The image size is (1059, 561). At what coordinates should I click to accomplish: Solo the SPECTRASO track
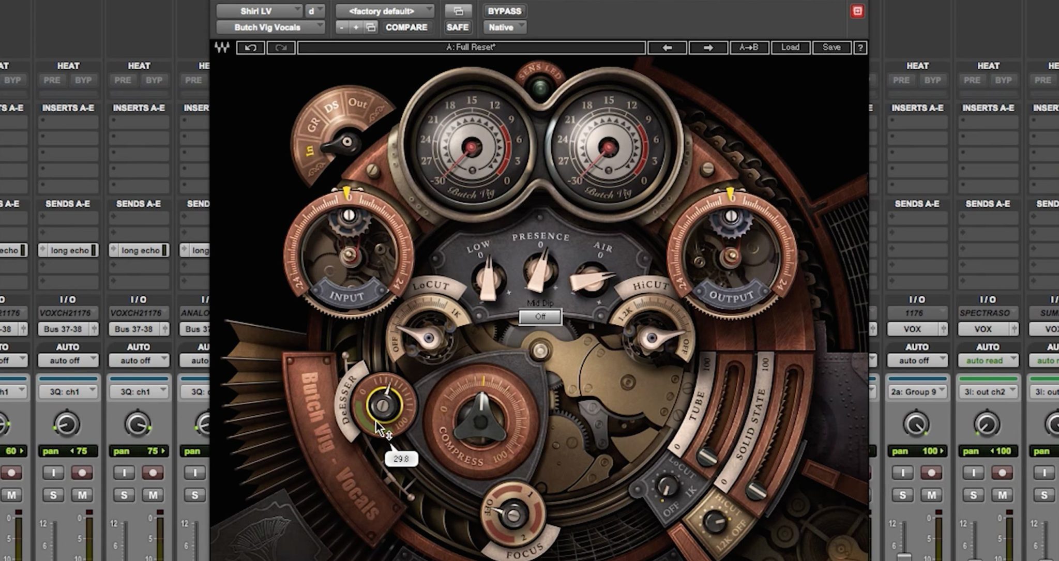[x=974, y=495]
